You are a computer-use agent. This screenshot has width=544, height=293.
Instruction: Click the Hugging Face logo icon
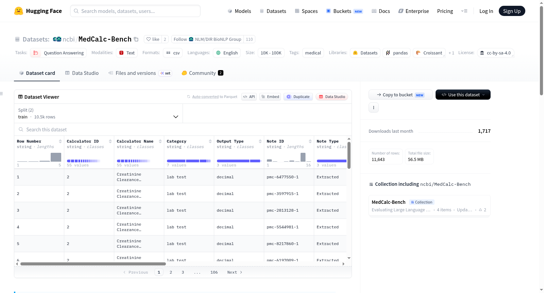[x=19, y=11]
